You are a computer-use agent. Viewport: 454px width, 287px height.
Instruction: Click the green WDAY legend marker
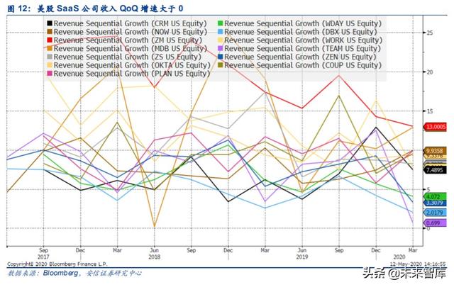click(x=221, y=23)
